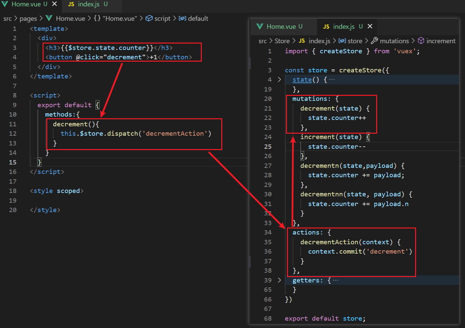Click 'actions:' at line 34
Image resolution: width=465 pixels, height=328 pixels.
[x=308, y=233]
